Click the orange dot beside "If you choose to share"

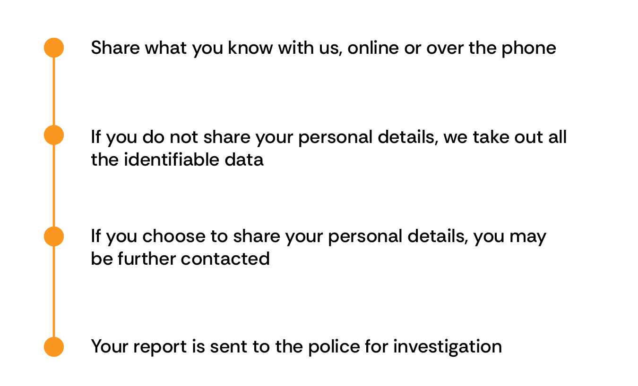coord(54,236)
